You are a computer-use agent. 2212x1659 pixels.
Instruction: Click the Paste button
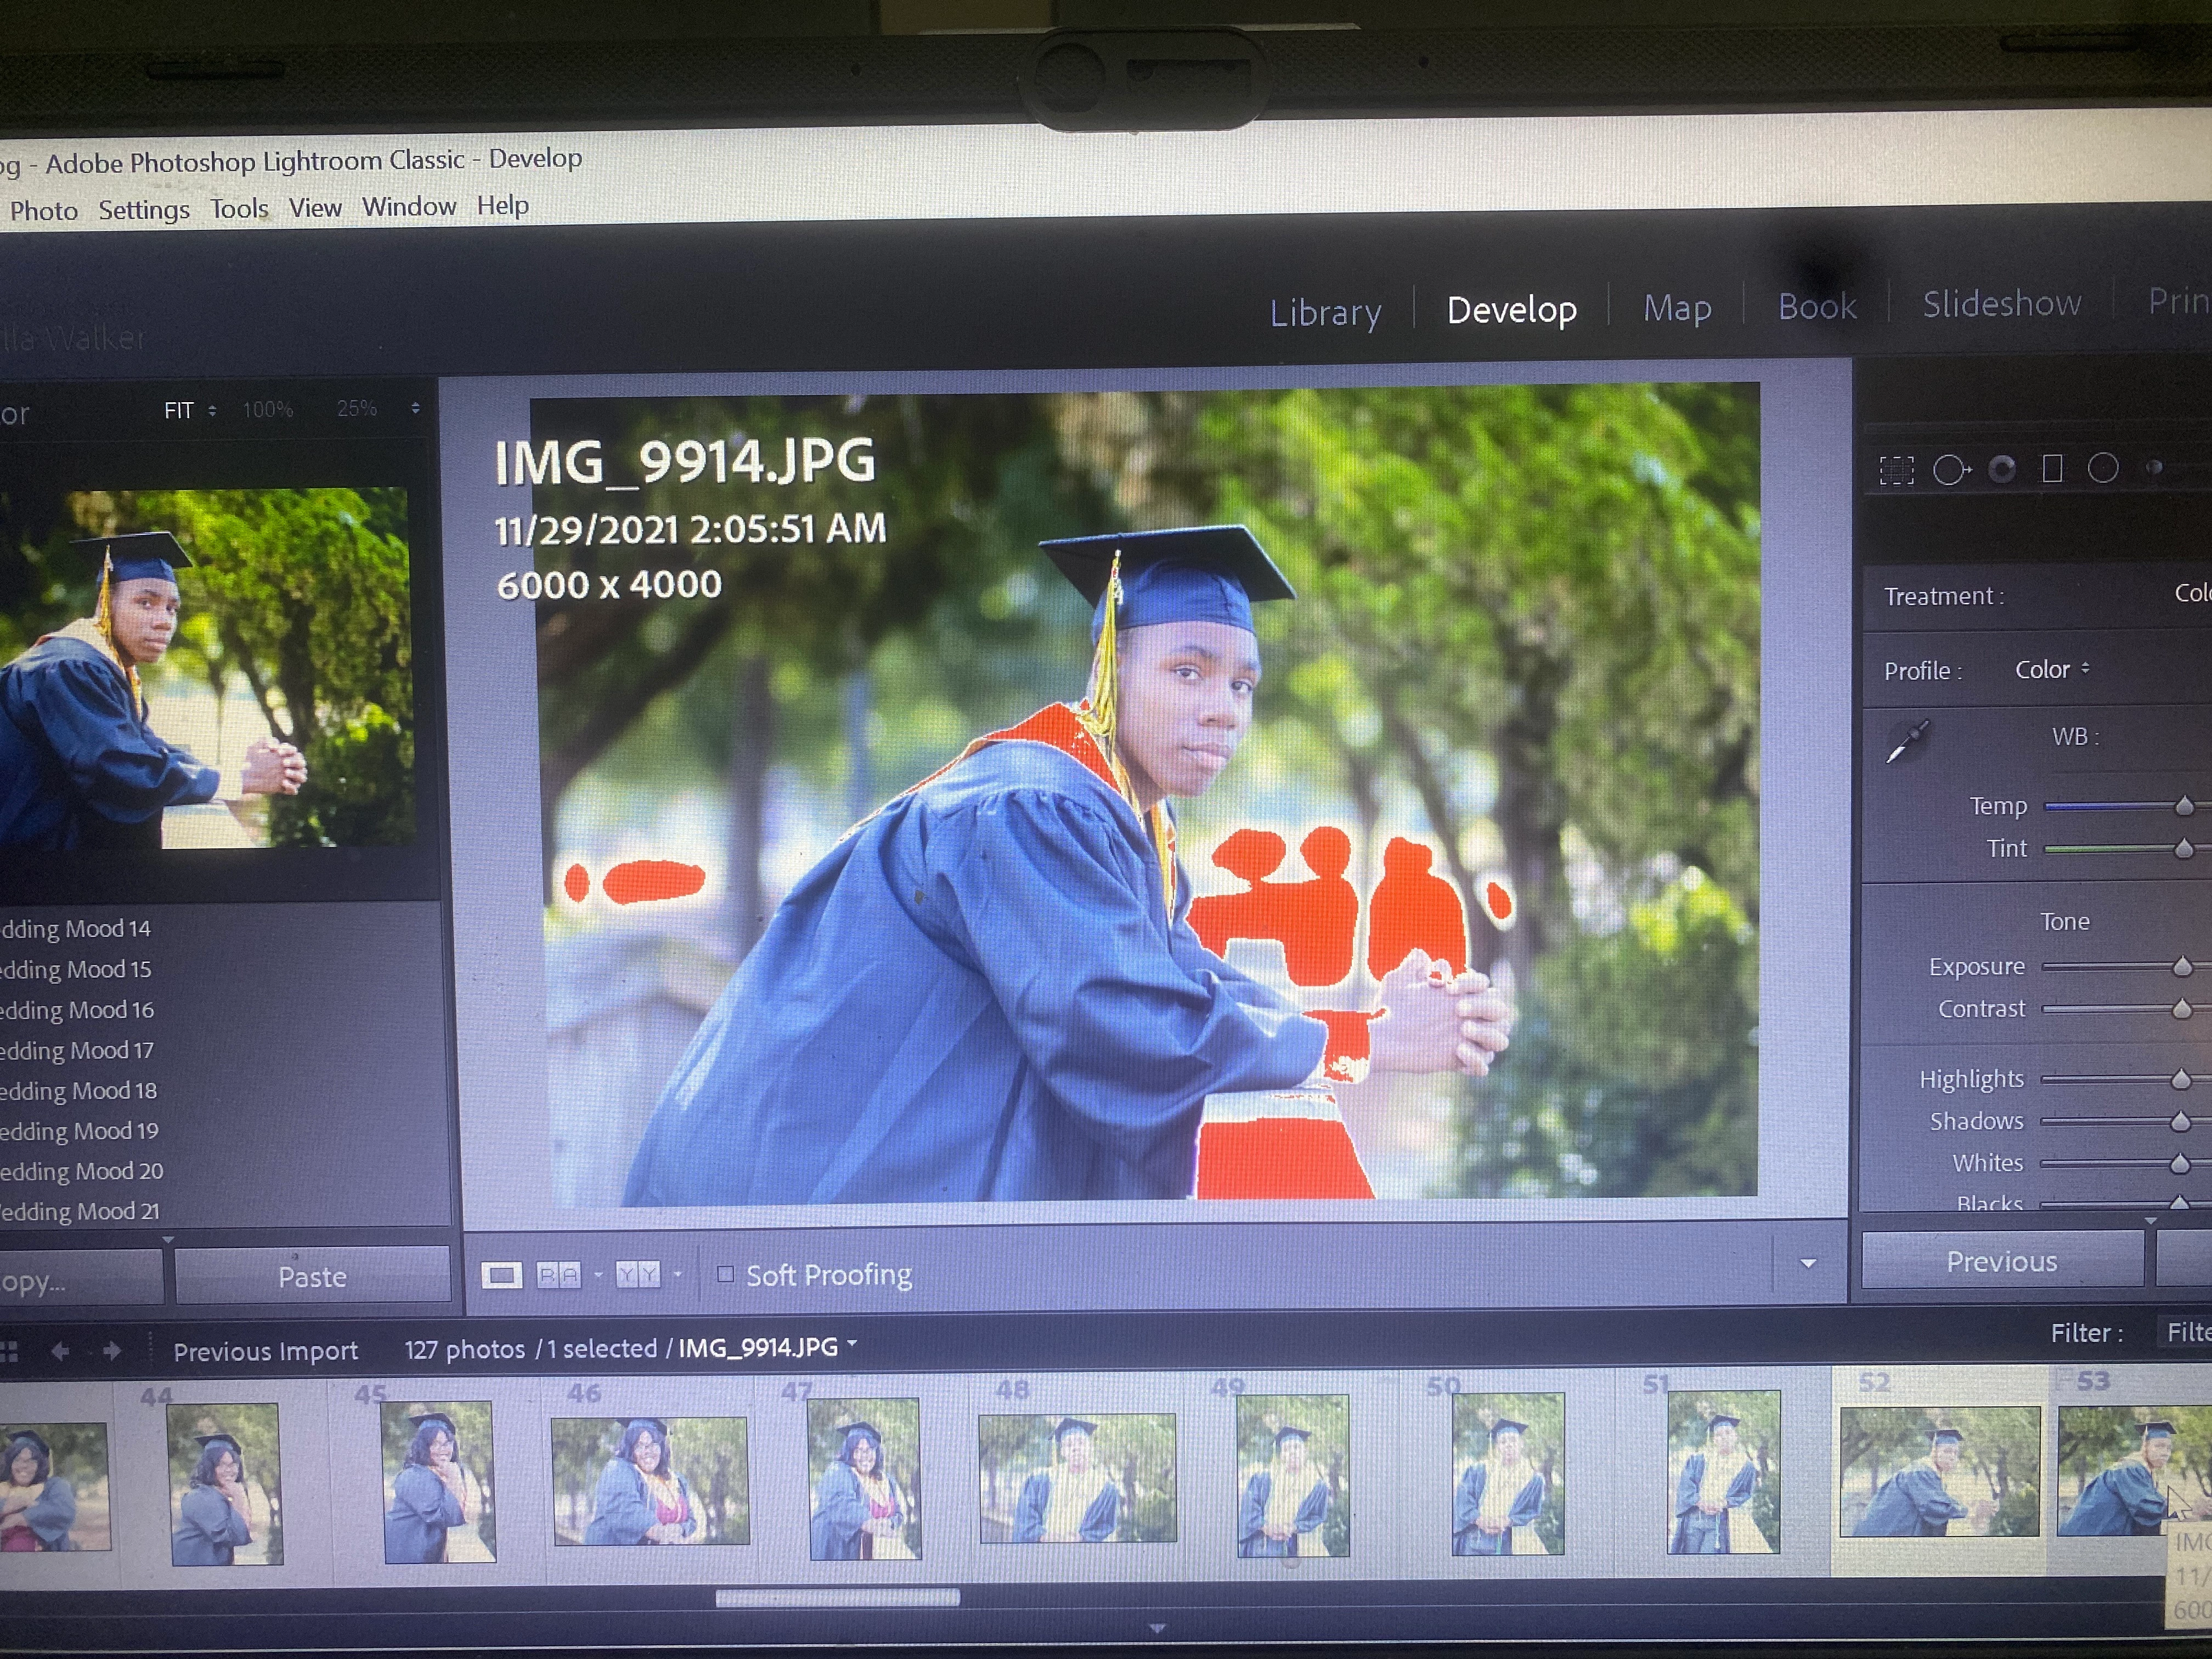tap(312, 1277)
